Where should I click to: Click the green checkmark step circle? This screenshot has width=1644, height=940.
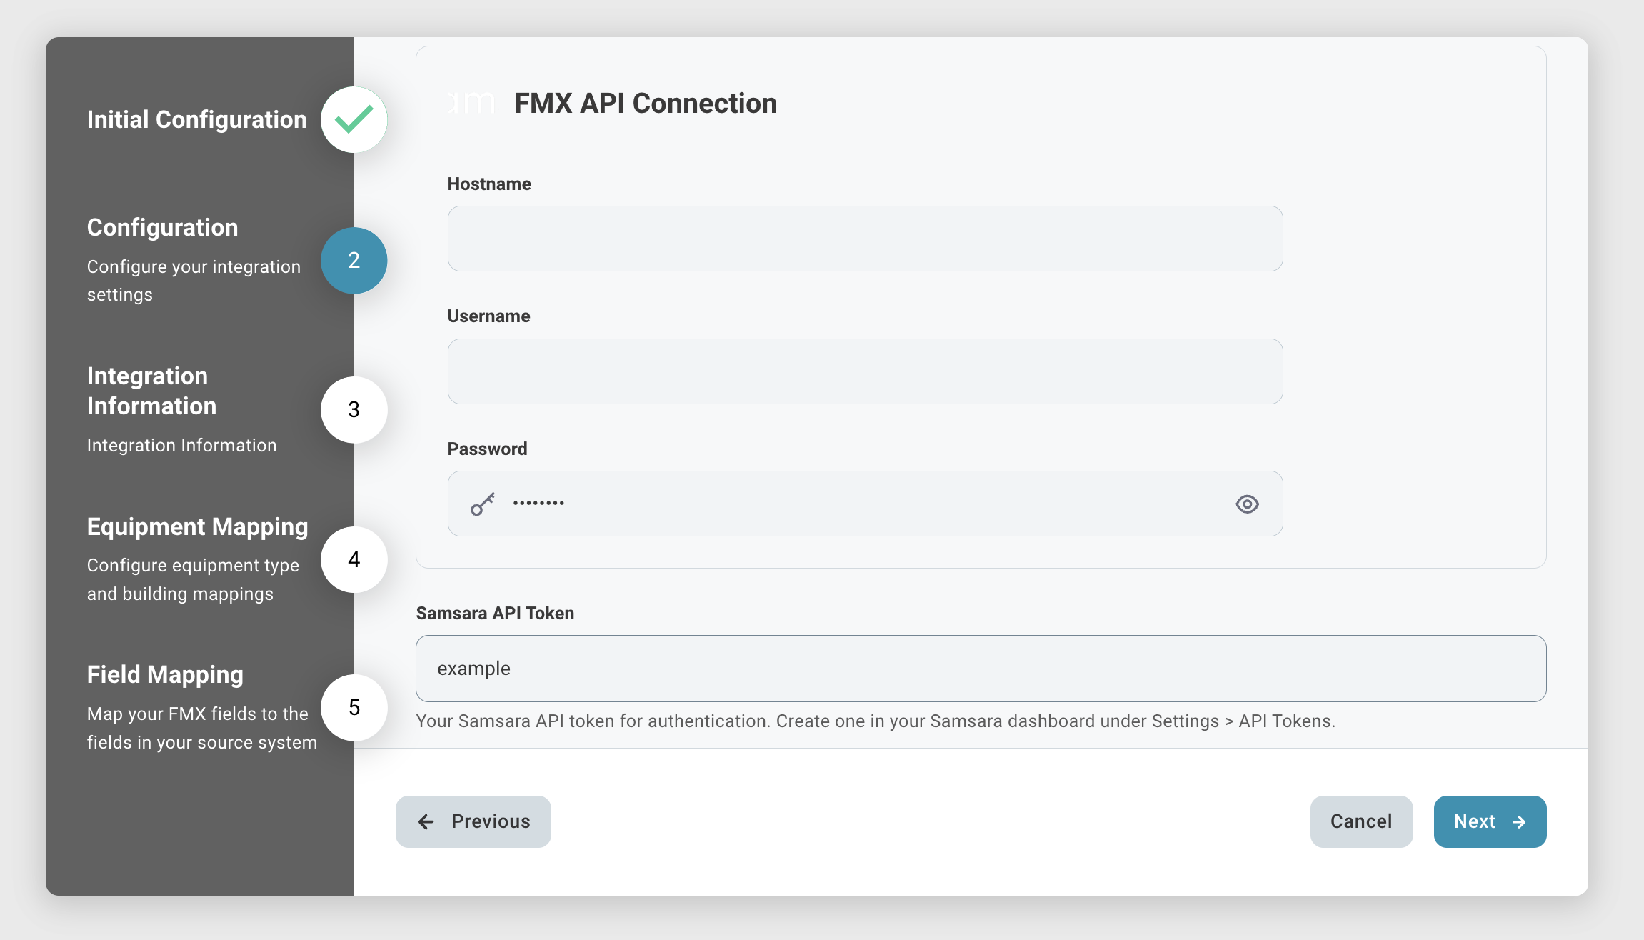point(354,119)
